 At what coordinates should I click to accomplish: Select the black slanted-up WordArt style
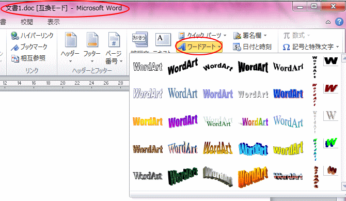coord(183,67)
